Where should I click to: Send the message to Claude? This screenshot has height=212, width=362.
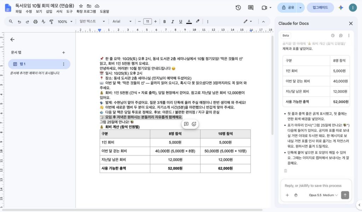[x=345, y=195]
